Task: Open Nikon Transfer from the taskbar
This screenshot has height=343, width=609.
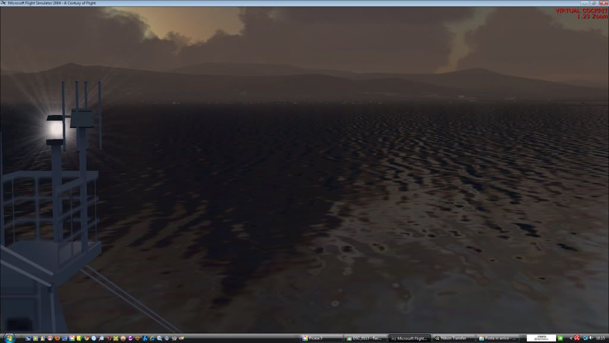Action: pos(453,338)
